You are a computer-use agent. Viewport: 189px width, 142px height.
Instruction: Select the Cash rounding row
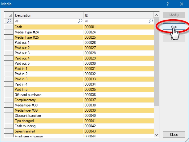coord(48,126)
